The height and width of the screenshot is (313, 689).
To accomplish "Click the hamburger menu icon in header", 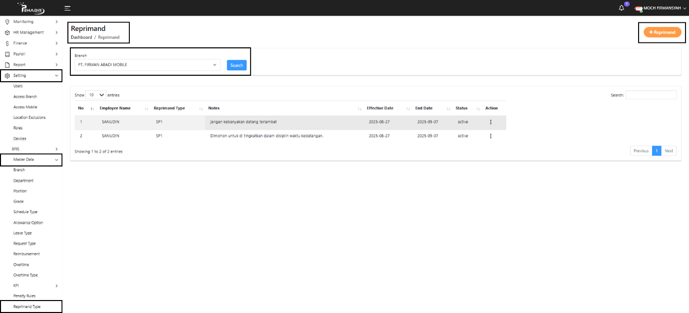I will pos(67,8).
